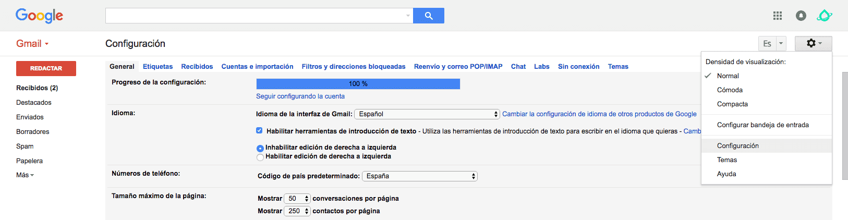Open the Español interface language dropdown

point(427,114)
